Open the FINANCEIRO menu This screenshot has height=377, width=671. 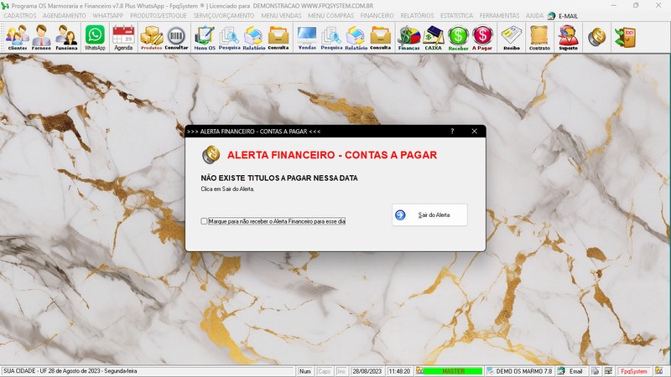[x=377, y=16]
